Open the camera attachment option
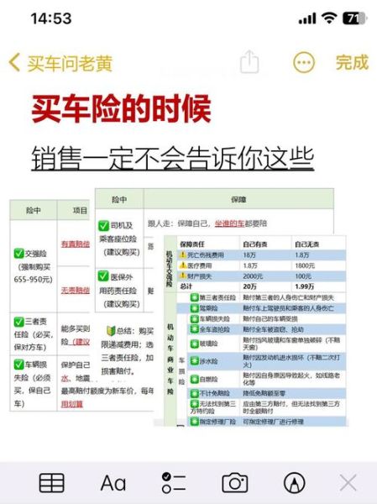The image size is (377, 504). [x=234, y=482]
